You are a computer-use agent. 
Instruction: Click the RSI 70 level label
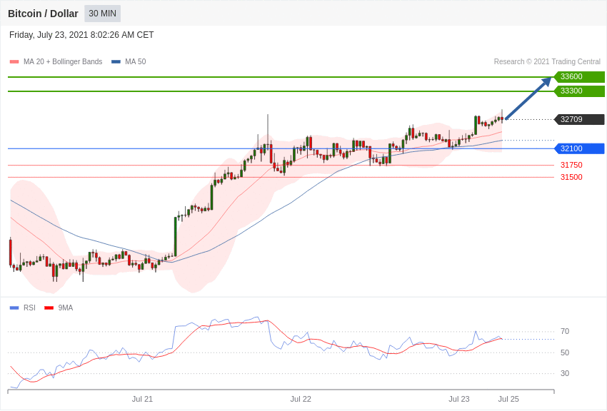click(x=565, y=332)
